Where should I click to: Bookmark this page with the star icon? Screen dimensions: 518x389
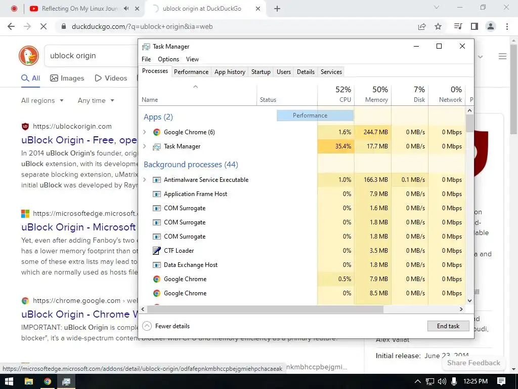pyautogui.click(x=438, y=26)
